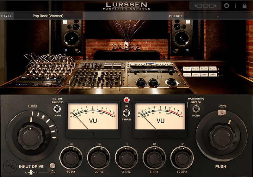The height and width of the screenshot is (177, 253).
Task: Click the info "i" icon
Action: pos(235,6)
